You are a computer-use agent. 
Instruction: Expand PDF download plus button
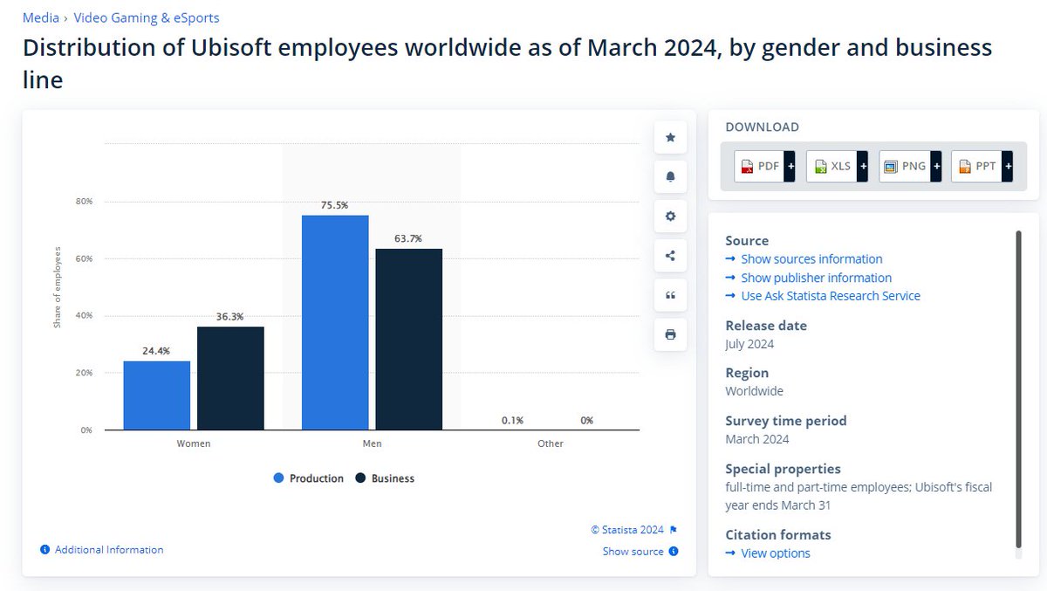(x=790, y=166)
